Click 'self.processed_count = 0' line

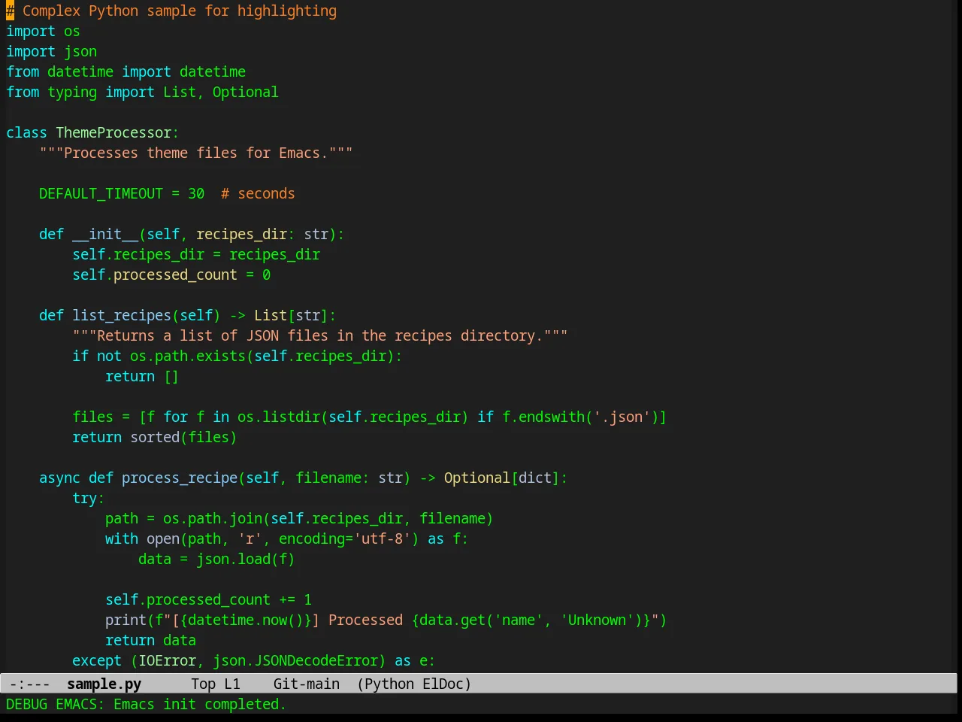pyautogui.click(x=171, y=275)
